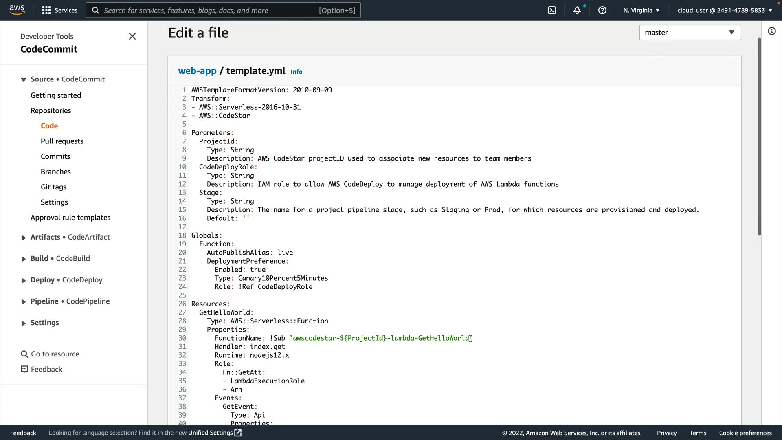Launch CloudShell terminal icon
The image size is (782, 440).
click(x=551, y=10)
